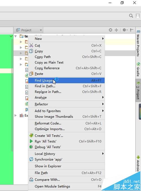Select Reformat Code... entry
The width and height of the screenshot is (141, 191).
[x=67, y=123]
